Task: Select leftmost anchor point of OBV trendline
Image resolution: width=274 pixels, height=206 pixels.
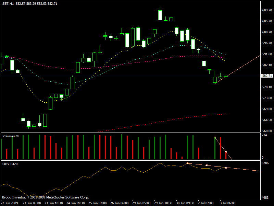Action: [187, 163]
